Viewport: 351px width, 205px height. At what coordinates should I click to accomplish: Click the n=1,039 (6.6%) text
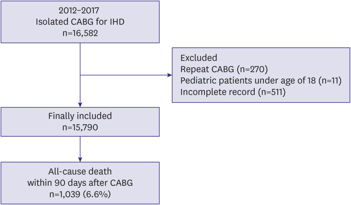pos(80,194)
